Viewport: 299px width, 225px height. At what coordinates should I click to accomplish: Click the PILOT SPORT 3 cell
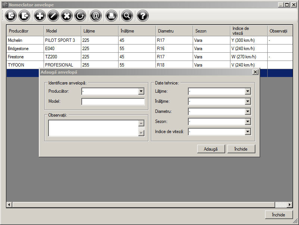click(x=63, y=40)
